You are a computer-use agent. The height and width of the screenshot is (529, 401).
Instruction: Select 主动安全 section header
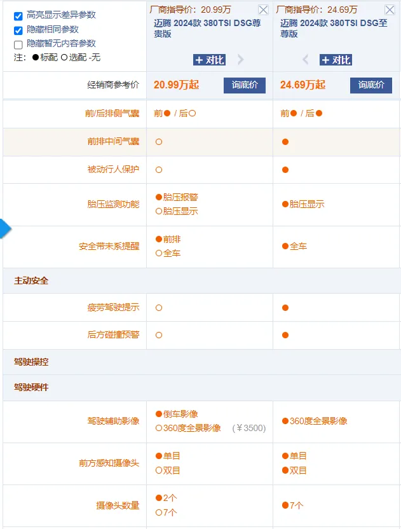pos(31,280)
